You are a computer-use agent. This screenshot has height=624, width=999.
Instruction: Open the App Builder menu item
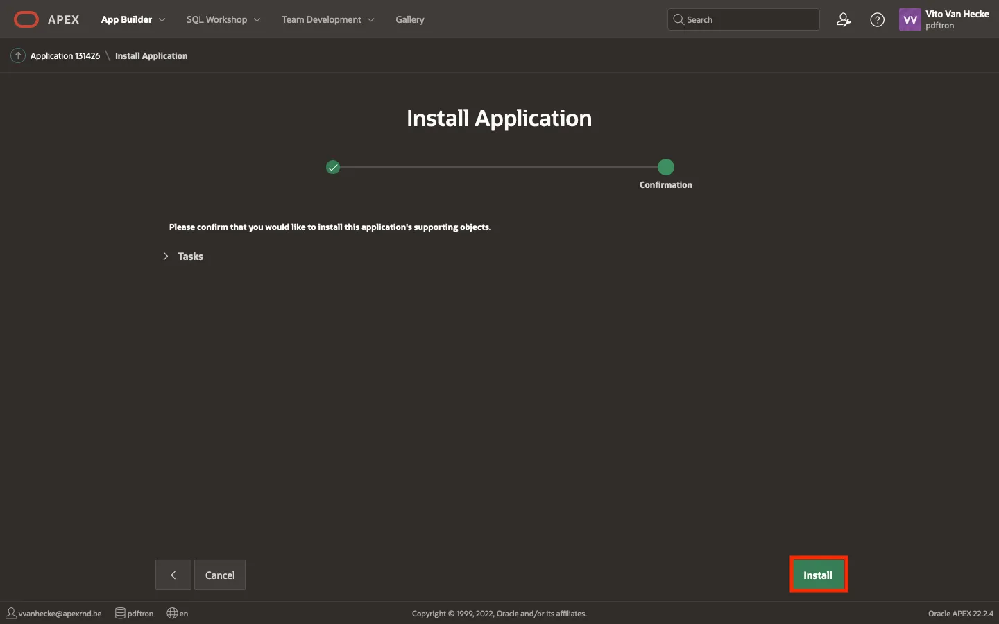[126, 20]
